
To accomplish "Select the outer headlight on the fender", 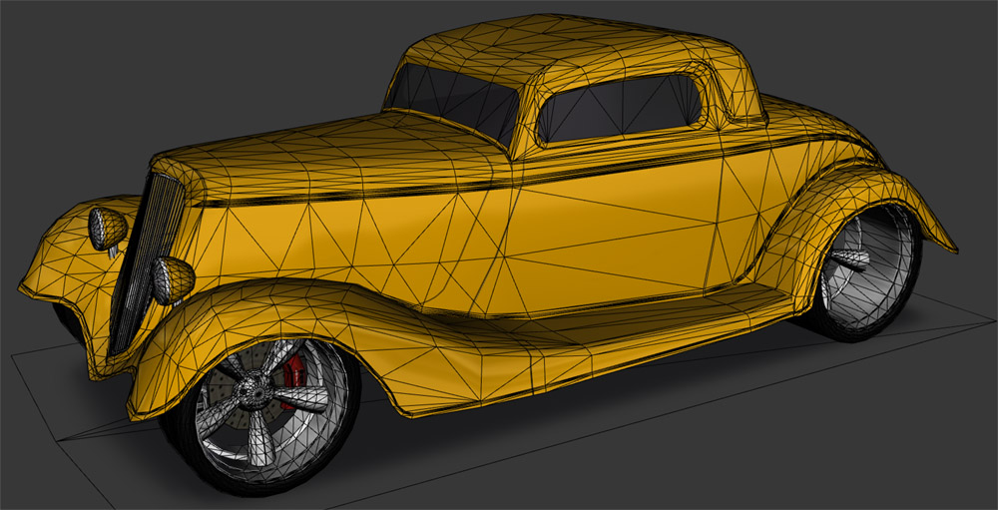I will click(x=107, y=229).
